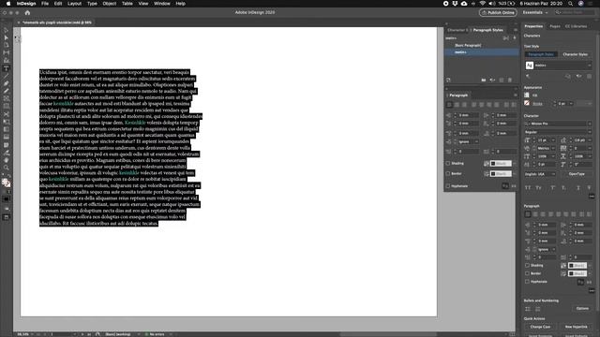Open the Essentials workspace dropdown
Image resolution: width=600 pixels, height=337 pixels.
(x=535, y=12)
